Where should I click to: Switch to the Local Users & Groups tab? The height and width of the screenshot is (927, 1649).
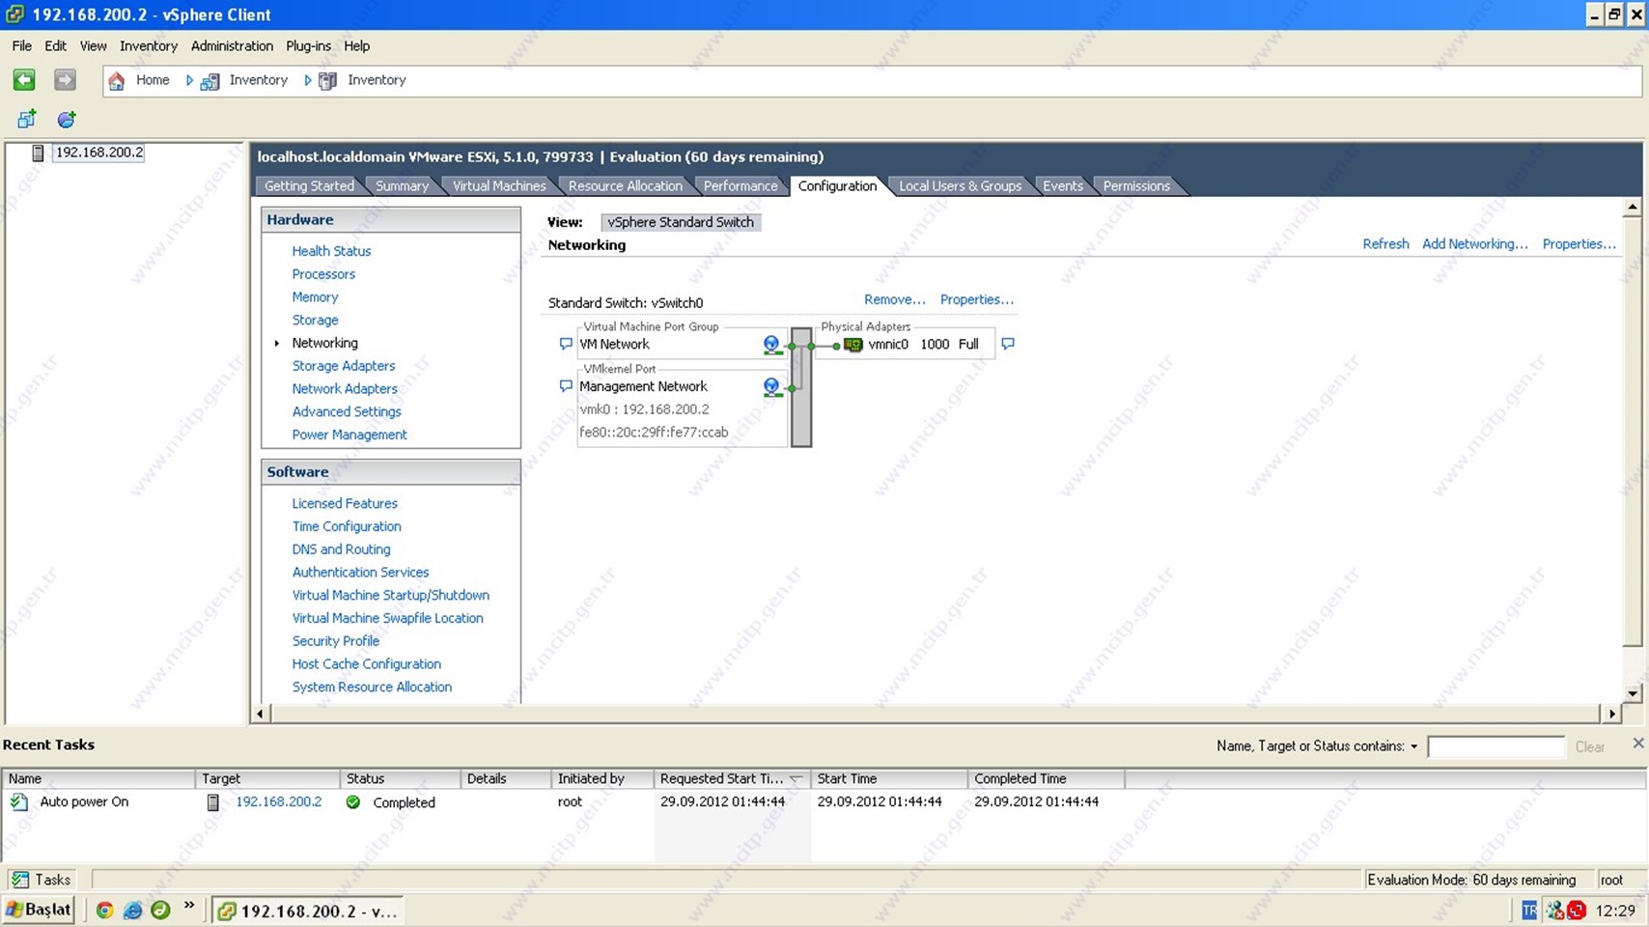click(960, 185)
